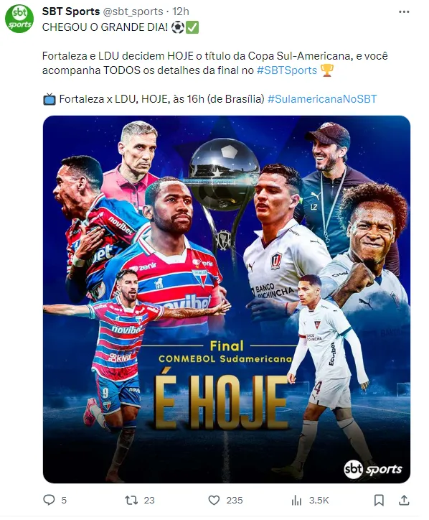Click the SBT Sports display name
The width and height of the screenshot is (429, 520).
click(x=71, y=11)
